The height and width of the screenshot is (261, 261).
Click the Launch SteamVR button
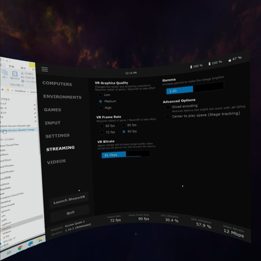[x=69, y=200]
